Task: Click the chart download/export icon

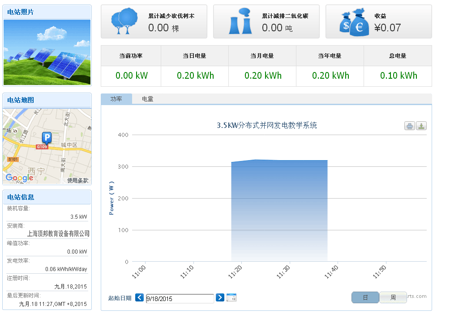Action: click(421, 126)
